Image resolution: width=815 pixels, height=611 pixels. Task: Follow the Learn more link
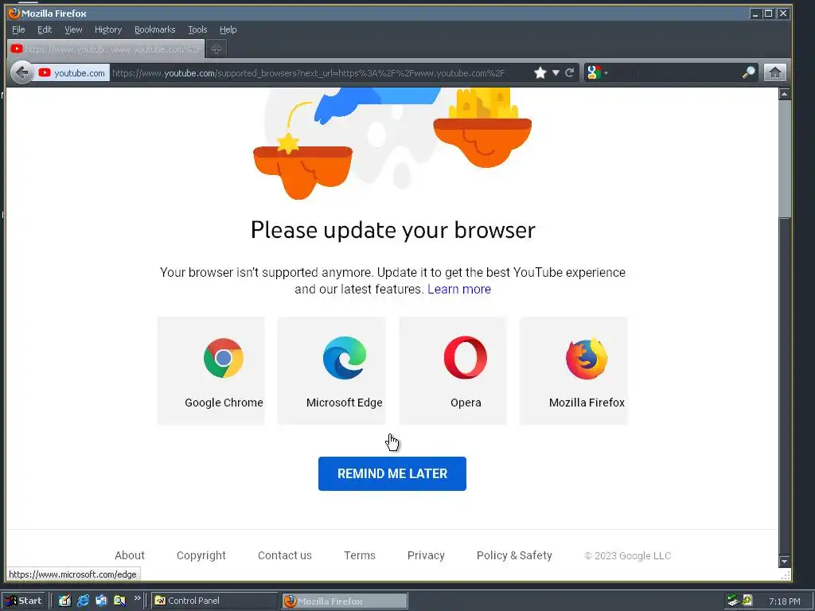pyautogui.click(x=459, y=290)
